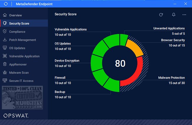Click the '15 out of 30' value

(177, 83)
